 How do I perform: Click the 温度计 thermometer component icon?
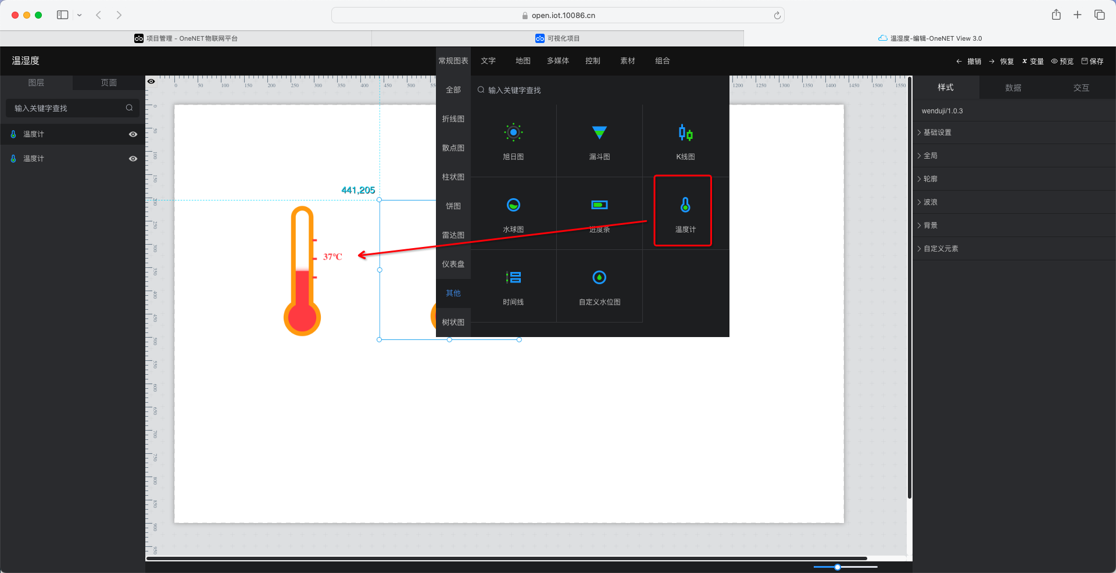(685, 205)
